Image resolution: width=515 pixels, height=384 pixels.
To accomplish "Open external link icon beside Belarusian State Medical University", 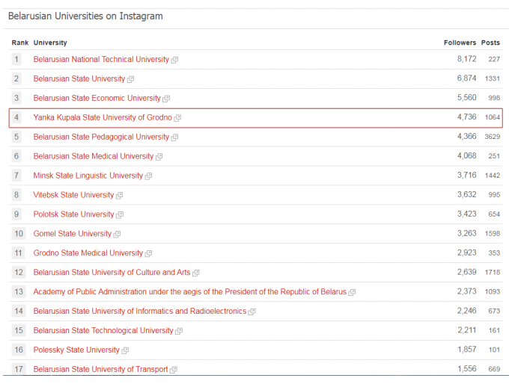I will [159, 156].
